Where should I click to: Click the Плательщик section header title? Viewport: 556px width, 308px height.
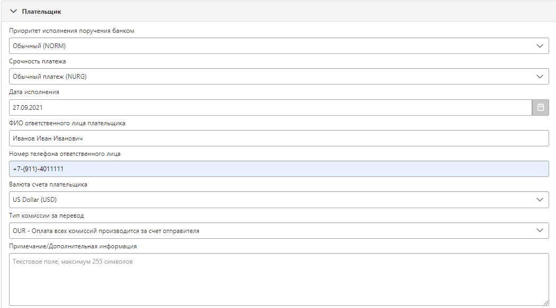click(41, 12)
